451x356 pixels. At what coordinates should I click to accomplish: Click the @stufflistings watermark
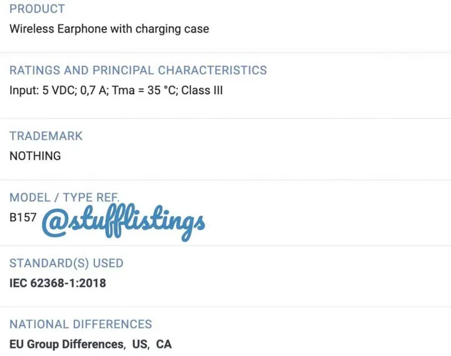123,223
